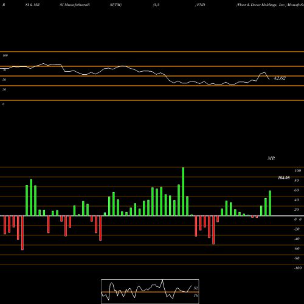Click the -80 label on MR axis
Image resolution: width=304 pixels, height=304 pixels.
coord(297,258)
